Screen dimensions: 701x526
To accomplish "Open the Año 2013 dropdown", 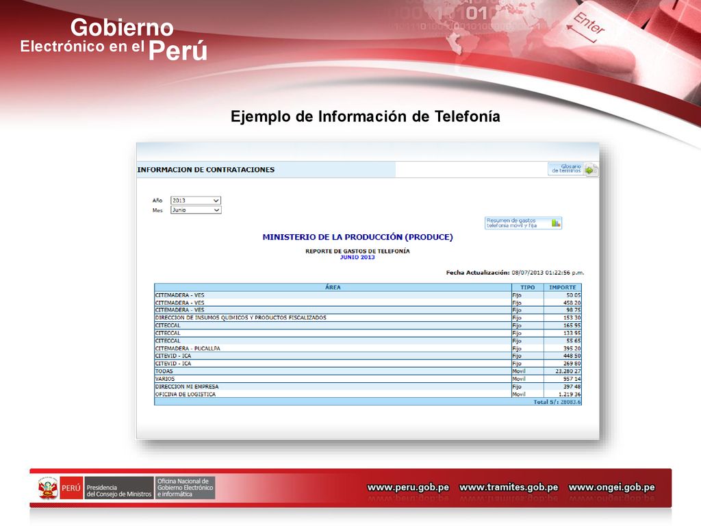I will click(196, 201).
